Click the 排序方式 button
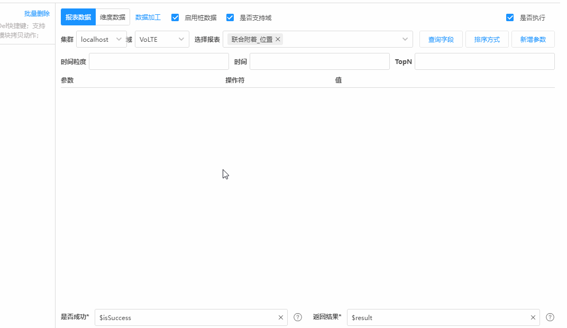 (487, 39)
